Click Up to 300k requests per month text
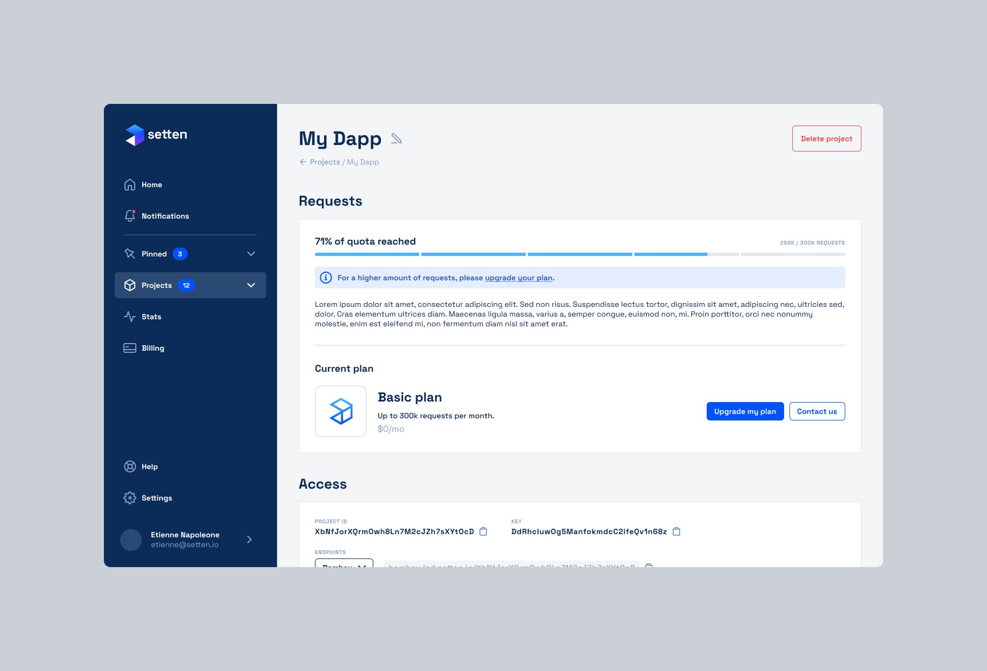This screenshot has height=671, width=987. 436,416
